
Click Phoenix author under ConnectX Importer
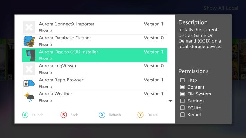[45, 30]
